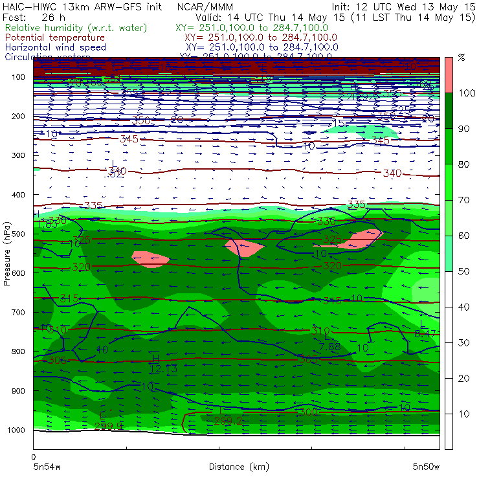
Task: Select the 'Potential temperature' legend label
Action: (x=55, y=38)
